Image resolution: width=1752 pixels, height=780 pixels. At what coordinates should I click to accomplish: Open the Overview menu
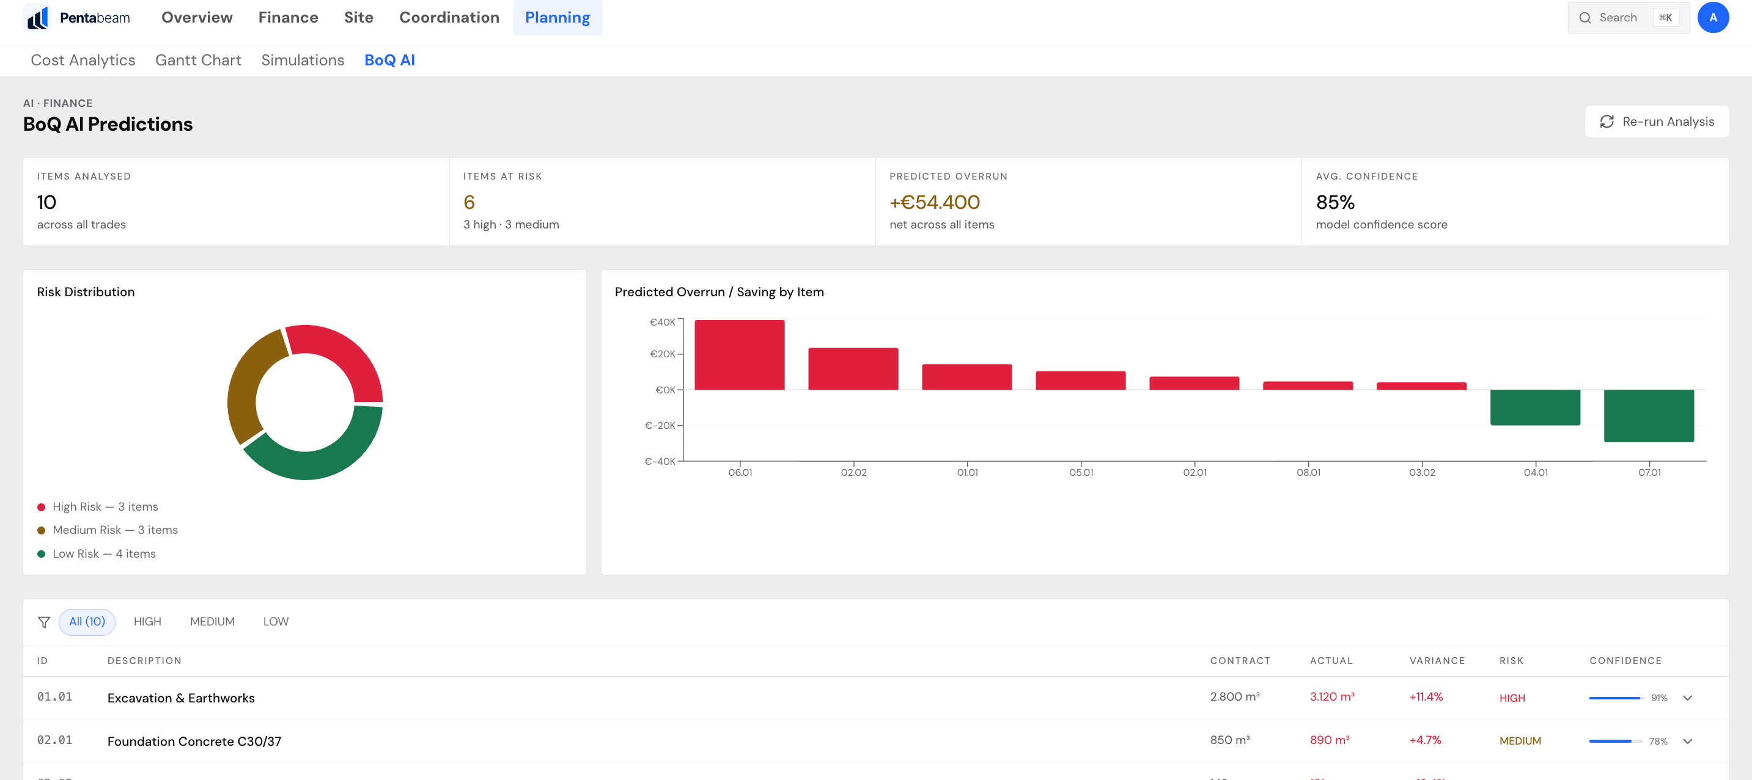tap(197, 18)
